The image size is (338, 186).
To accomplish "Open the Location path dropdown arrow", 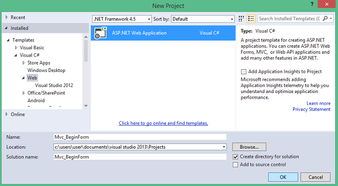I will (x=224, y=147).
